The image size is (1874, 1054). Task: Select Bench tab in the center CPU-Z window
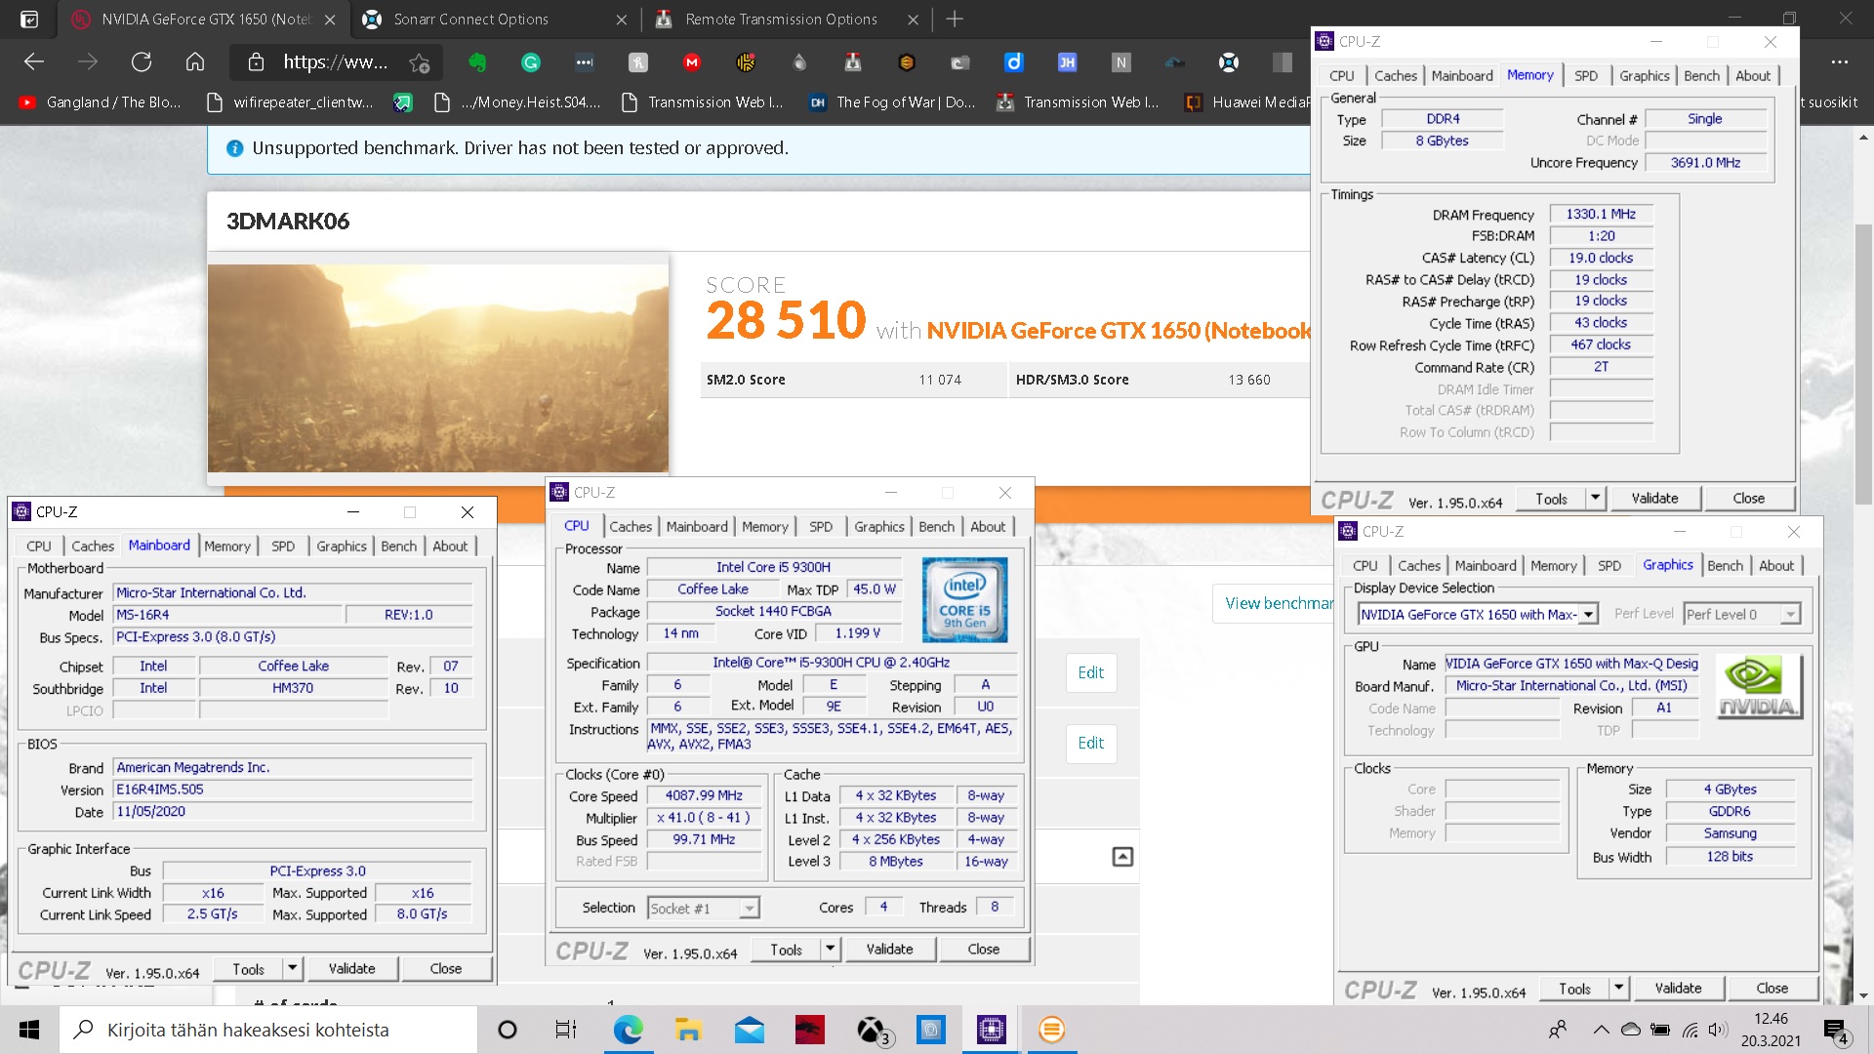936,526
